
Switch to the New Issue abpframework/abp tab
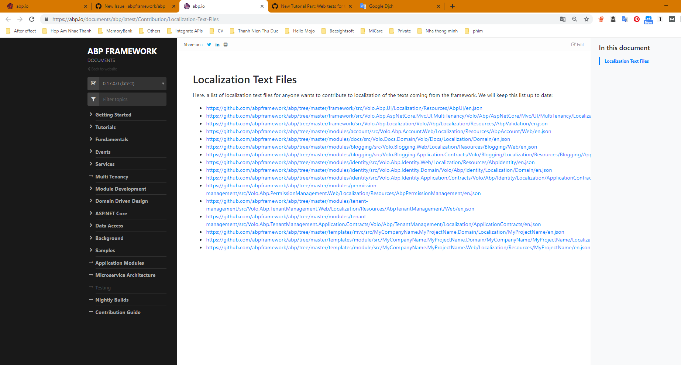pyautogui.click(x=134, y=6)
